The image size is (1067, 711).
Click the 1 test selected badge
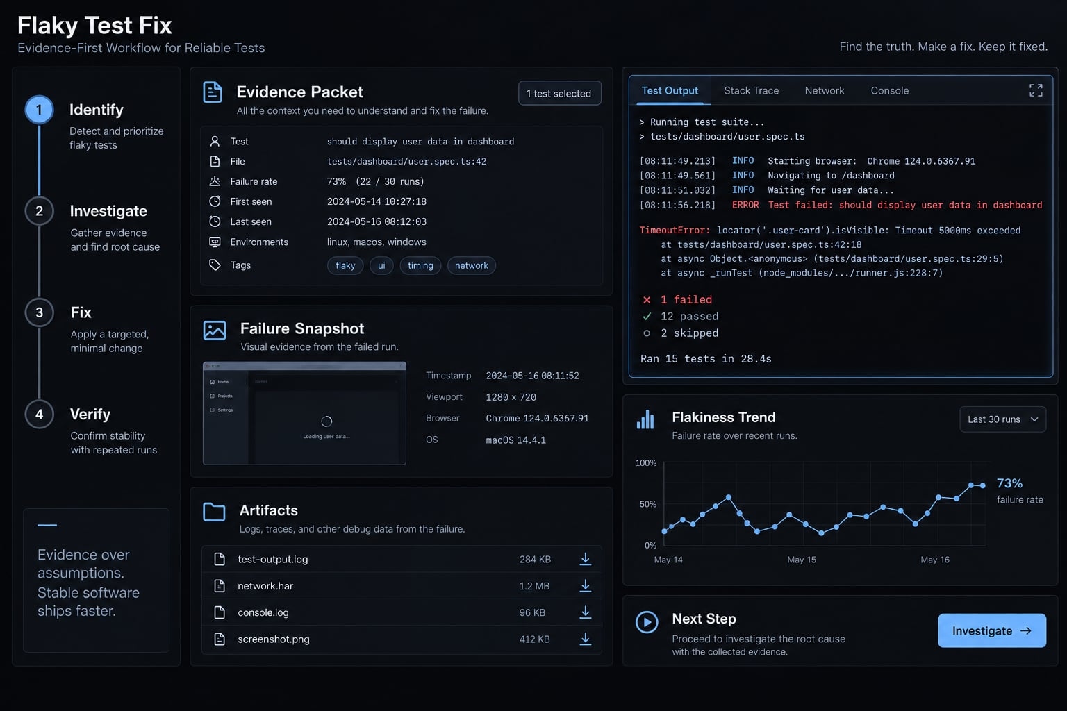pos(559,93)
